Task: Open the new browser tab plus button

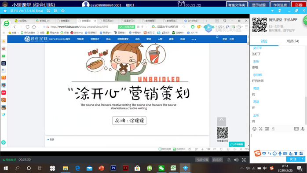Action: click(x=207, y=21)
